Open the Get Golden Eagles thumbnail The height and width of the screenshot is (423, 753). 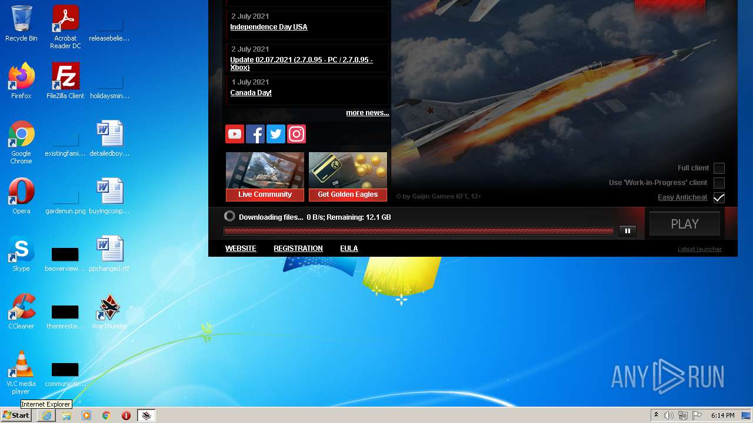pos(348,177)
